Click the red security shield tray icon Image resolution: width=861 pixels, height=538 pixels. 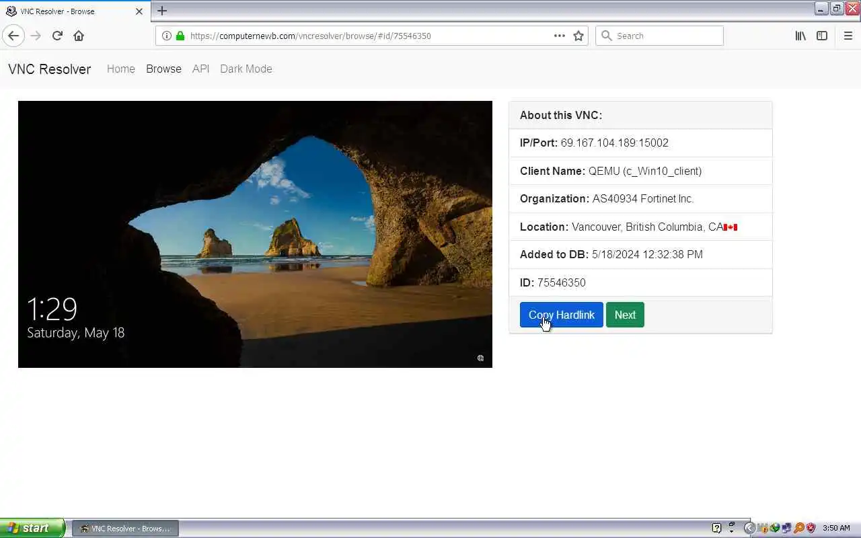pos(811,529)
